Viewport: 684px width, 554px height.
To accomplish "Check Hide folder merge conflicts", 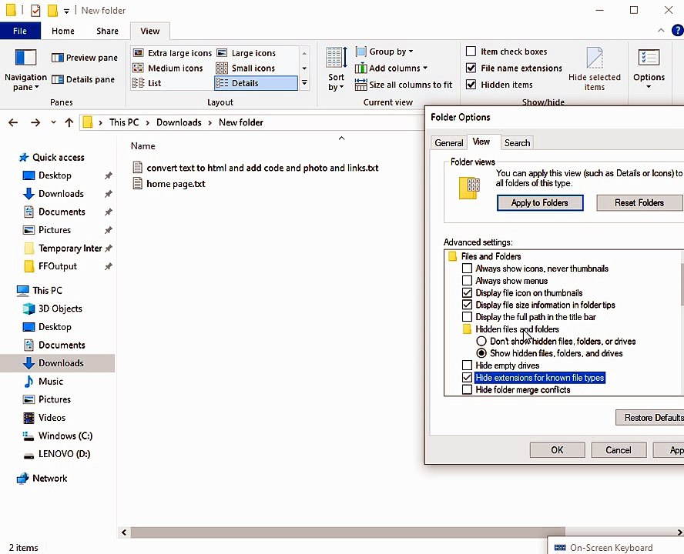I will coord(467,389).
